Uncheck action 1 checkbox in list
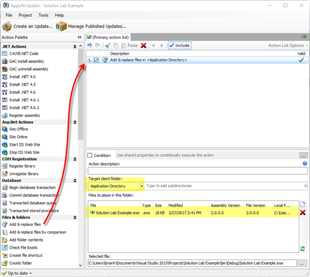Screen dimensions: 310x277 pyautogui.click(x=96, y=60)
